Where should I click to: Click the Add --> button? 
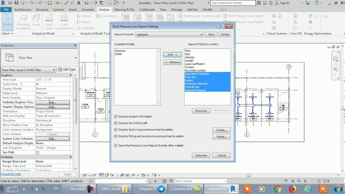click(172, 55)
